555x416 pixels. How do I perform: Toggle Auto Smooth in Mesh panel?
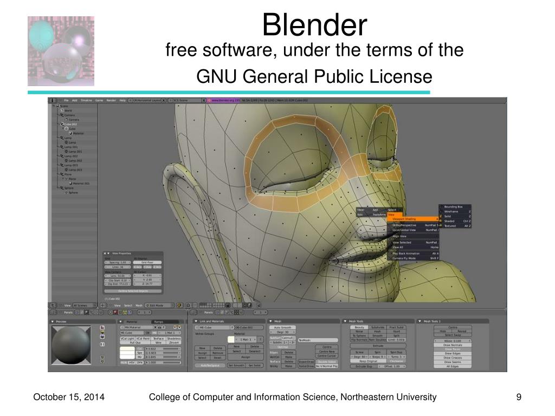click(x=282, y=328)
